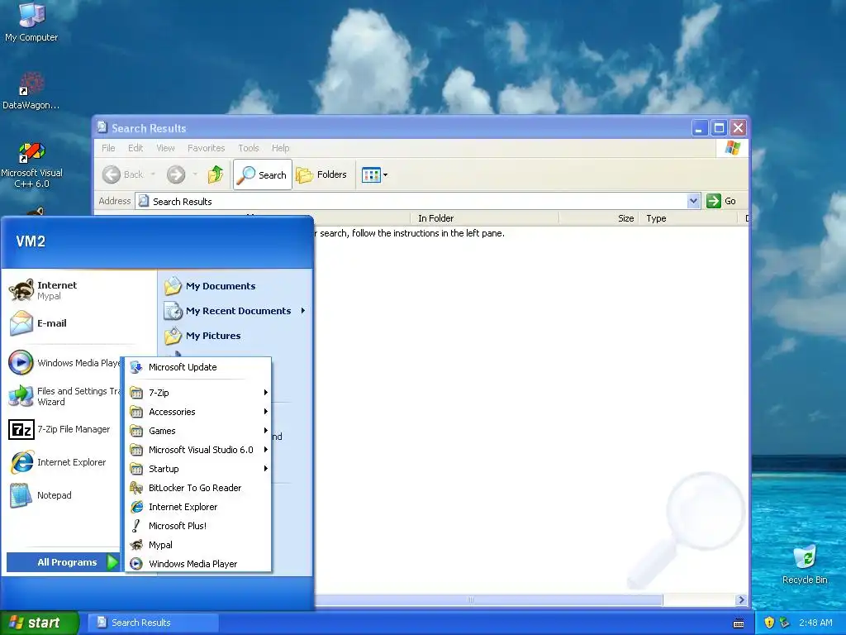Open Microsoft Plus! from All Programs

(198, 525)
